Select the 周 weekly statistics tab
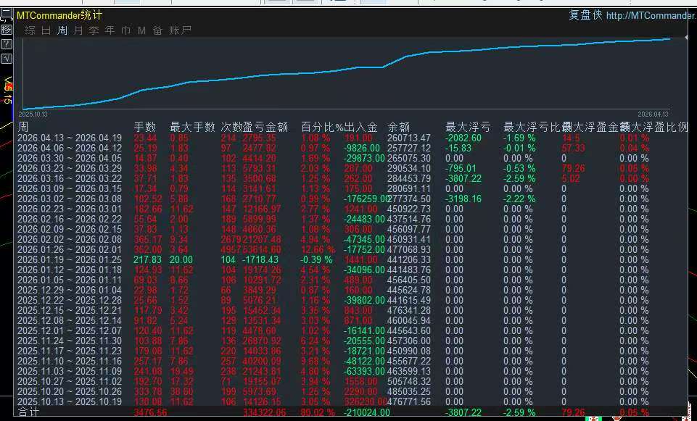This screenshot has width=697, height=421. tap(62, 30)
